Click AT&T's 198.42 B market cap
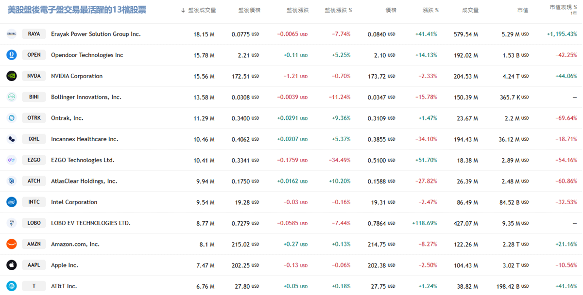The height and width of the screenshot is (295, 583). (513, 286)
